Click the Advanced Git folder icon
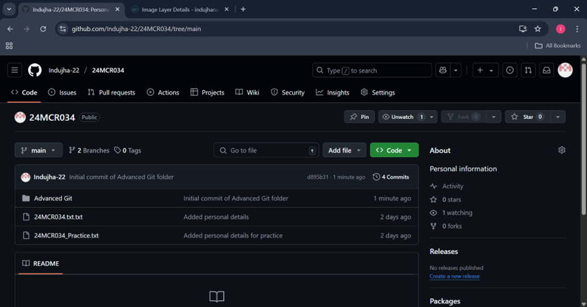Image resolution: width=587 pixels, height=307 pixels. (26, 198)
